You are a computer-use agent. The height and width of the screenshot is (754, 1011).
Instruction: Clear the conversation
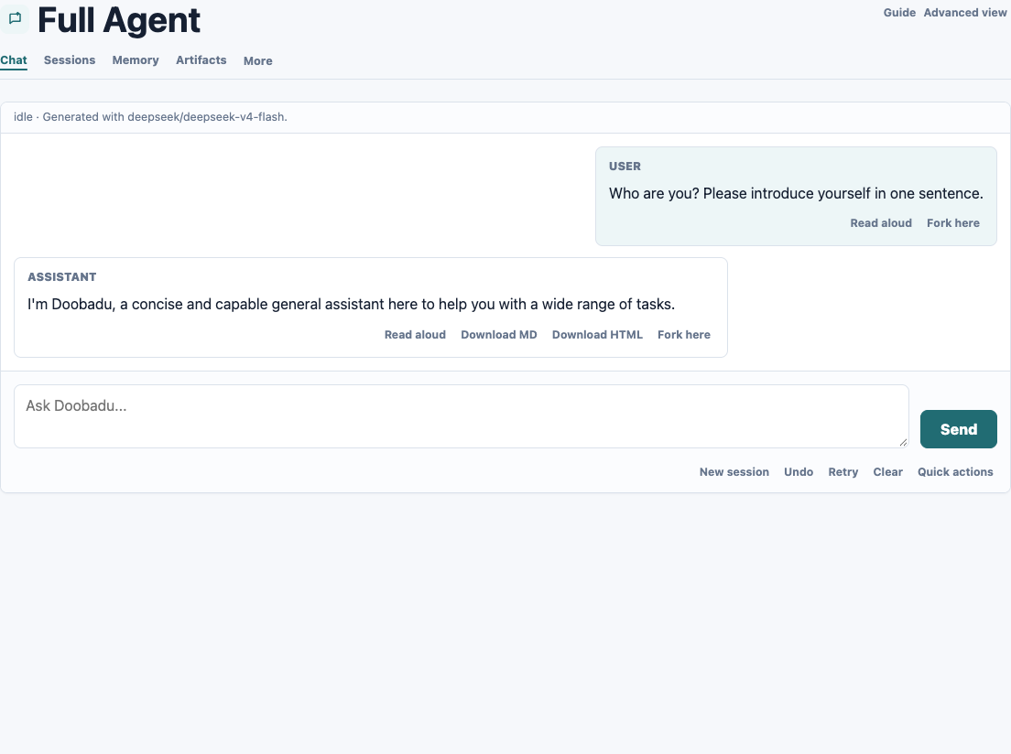888,472
